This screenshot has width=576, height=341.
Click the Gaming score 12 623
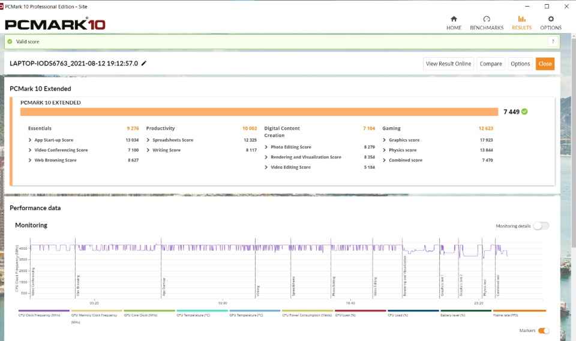(x=485, y=128)
